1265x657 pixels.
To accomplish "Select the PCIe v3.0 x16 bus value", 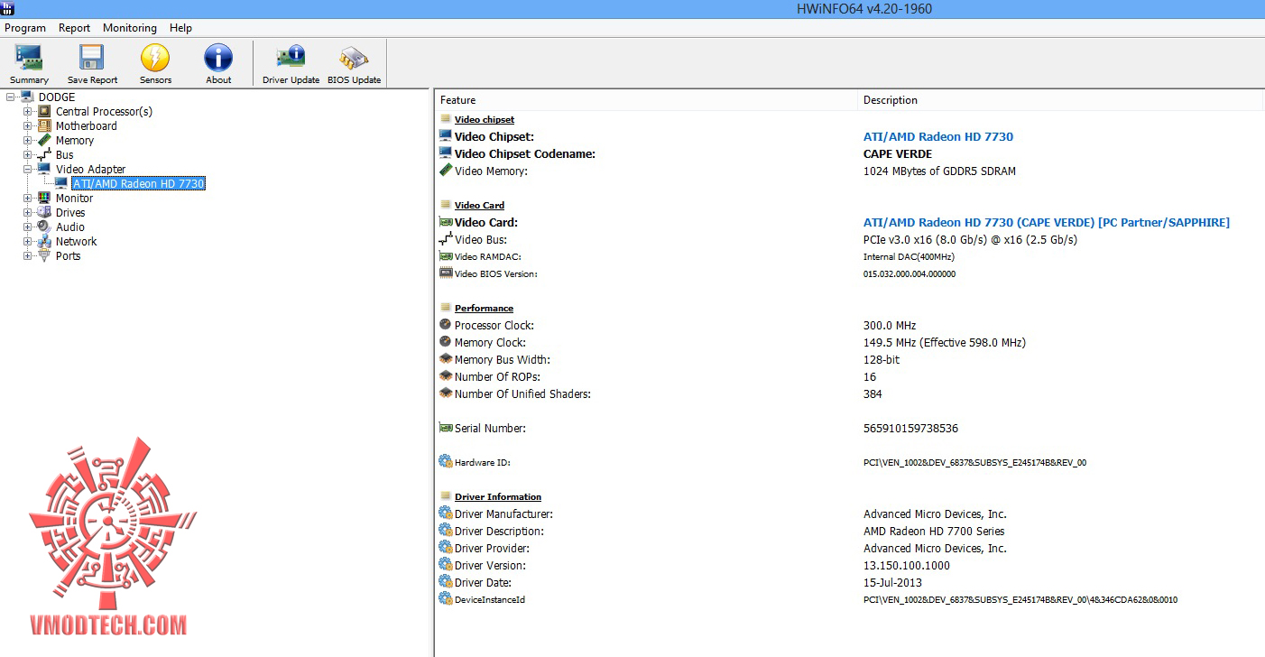I will [x=970, y=240].
